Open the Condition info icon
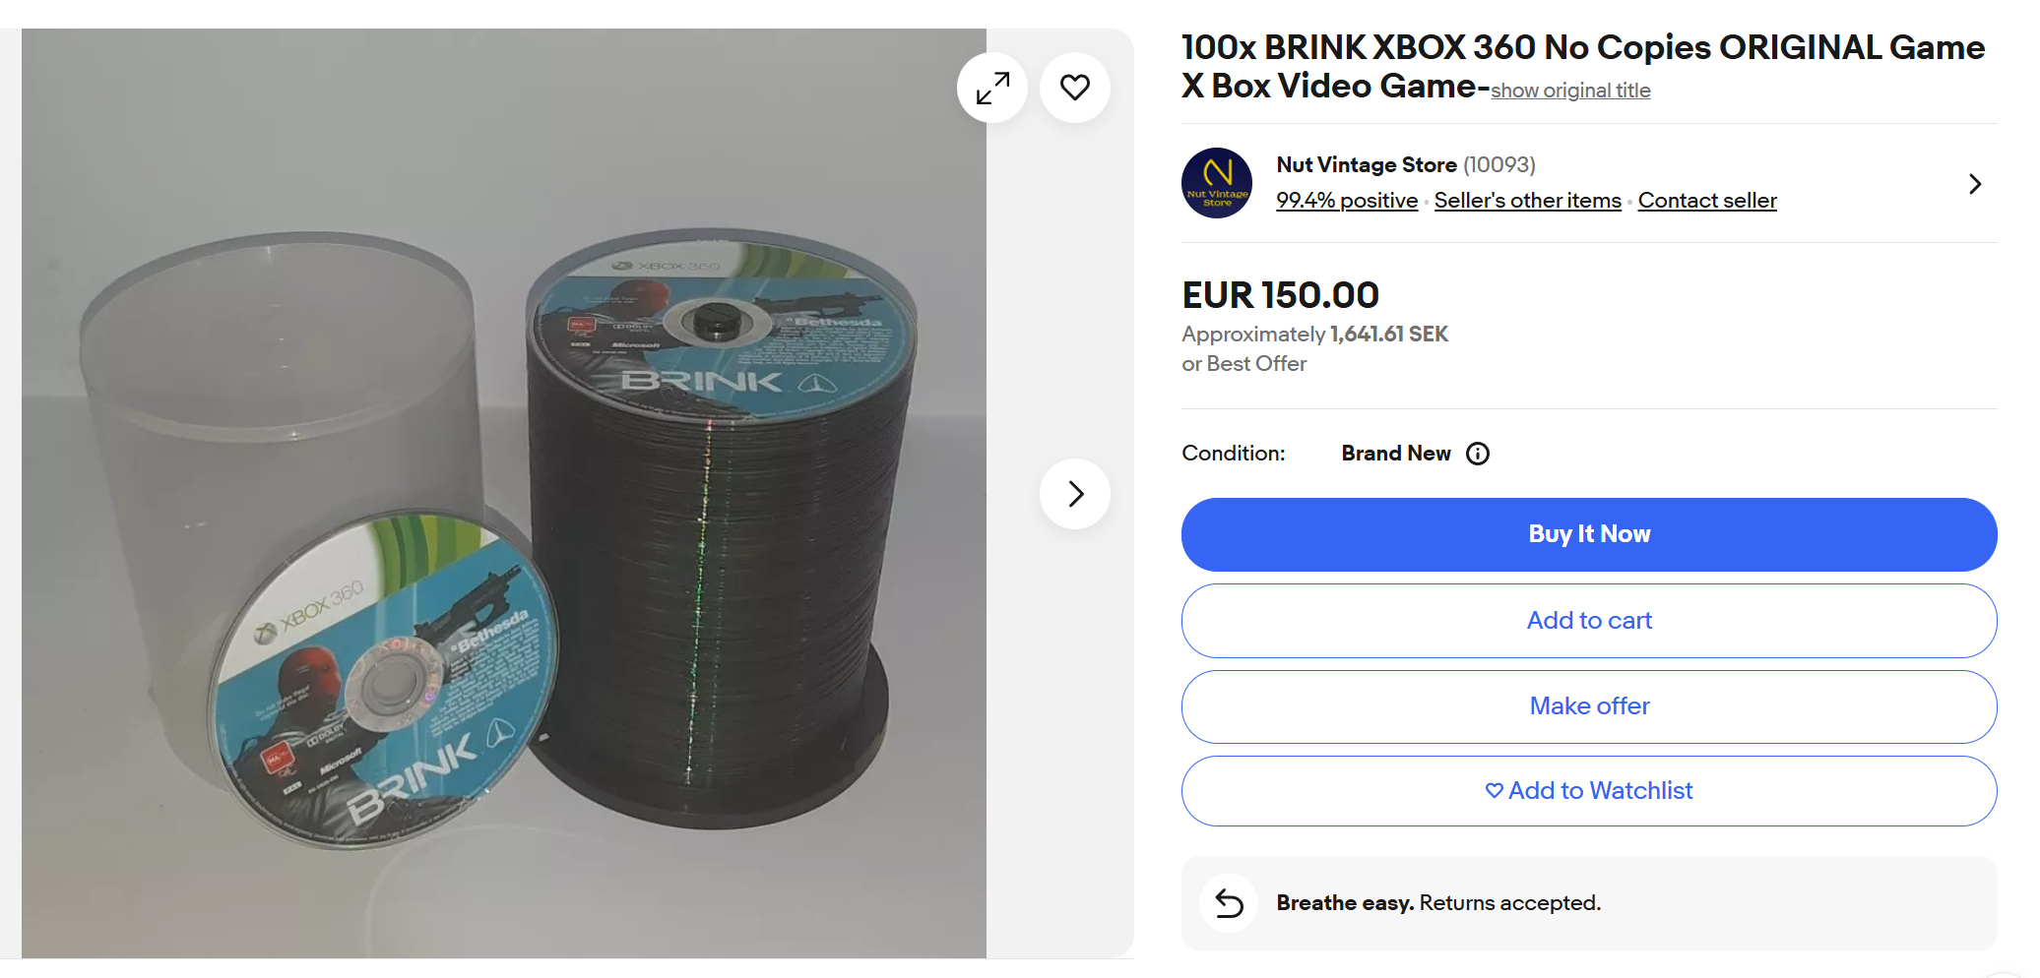 [x=1477, y=454]
